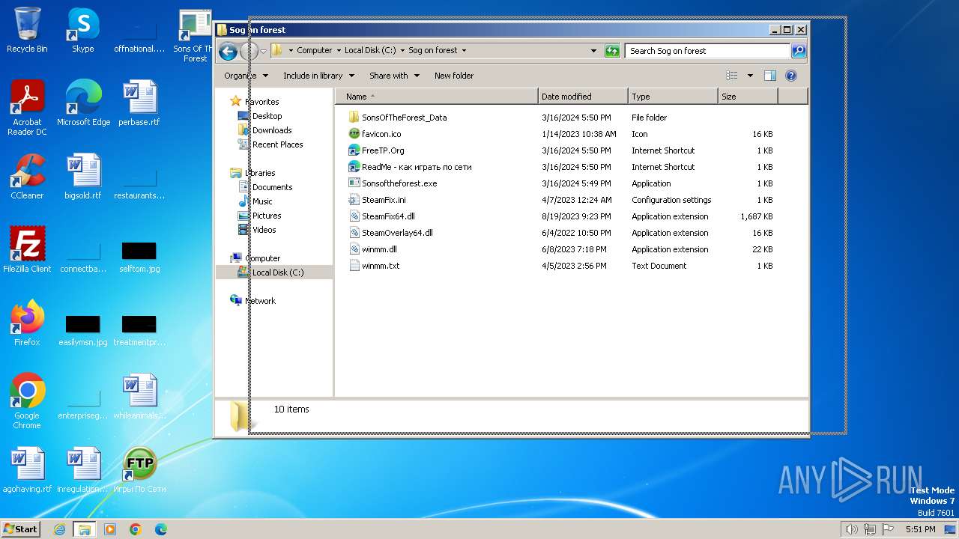
Task: Launch FileZilla Client shortcut
Action: [27, 250]
